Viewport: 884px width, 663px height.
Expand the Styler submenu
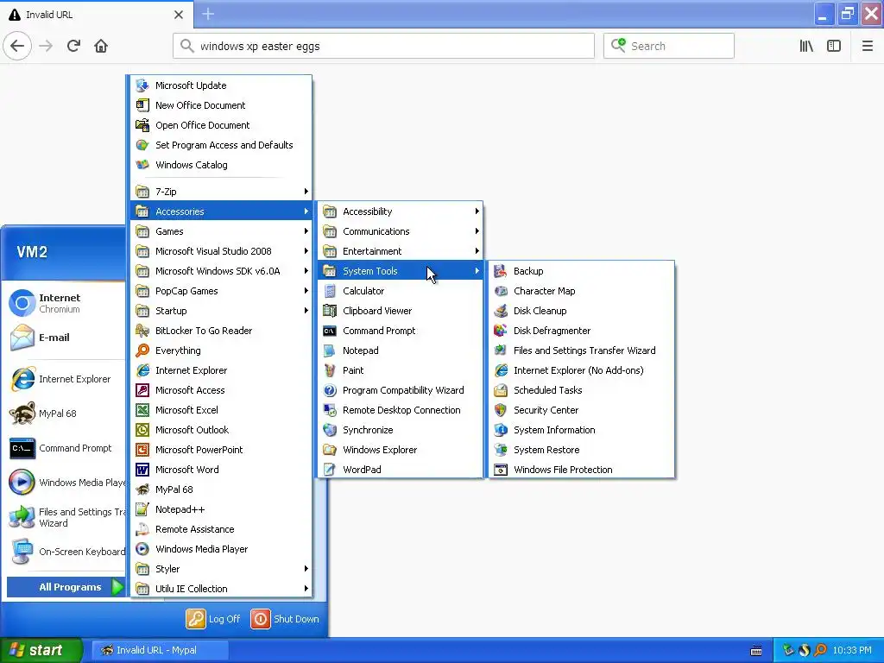click(x=221, y=569)
